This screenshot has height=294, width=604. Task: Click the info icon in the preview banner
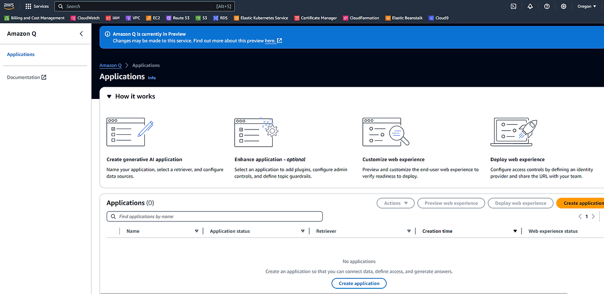(108, 34)
